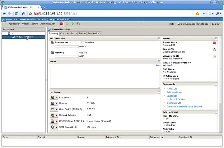The height and width of the screenshot is (148, 224).
Task: Click the Guest OS Linux penguin icon
Action: 214,50
